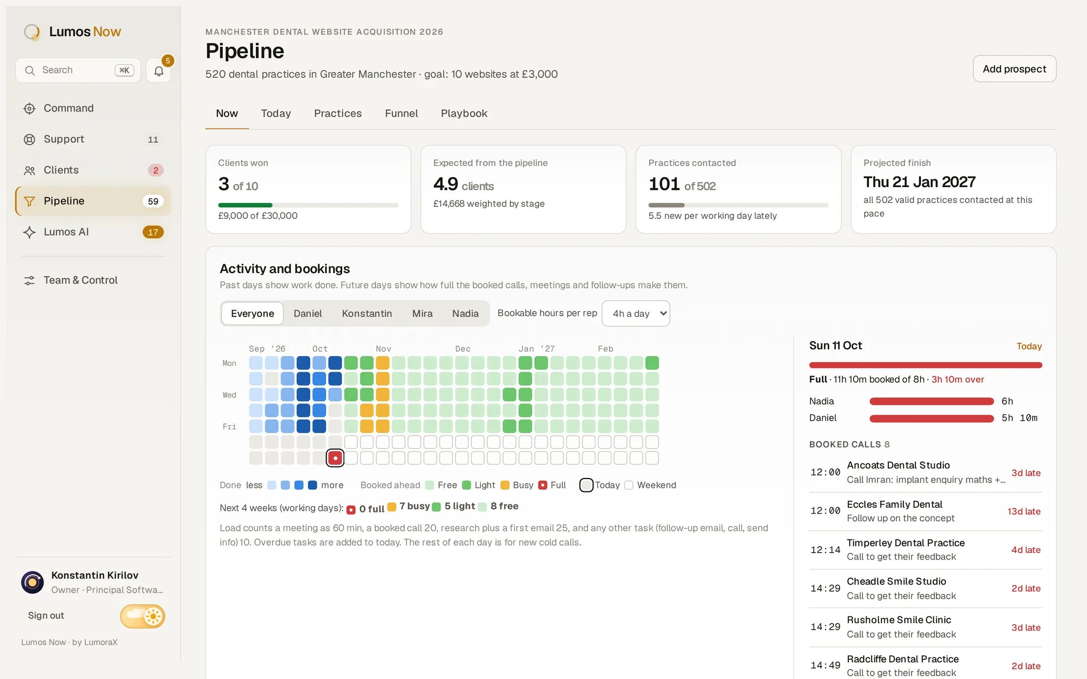Click the Practices contacted progress bar
Image resolution: width=1087 pixels, height=679 pixels.
[738, 205]
